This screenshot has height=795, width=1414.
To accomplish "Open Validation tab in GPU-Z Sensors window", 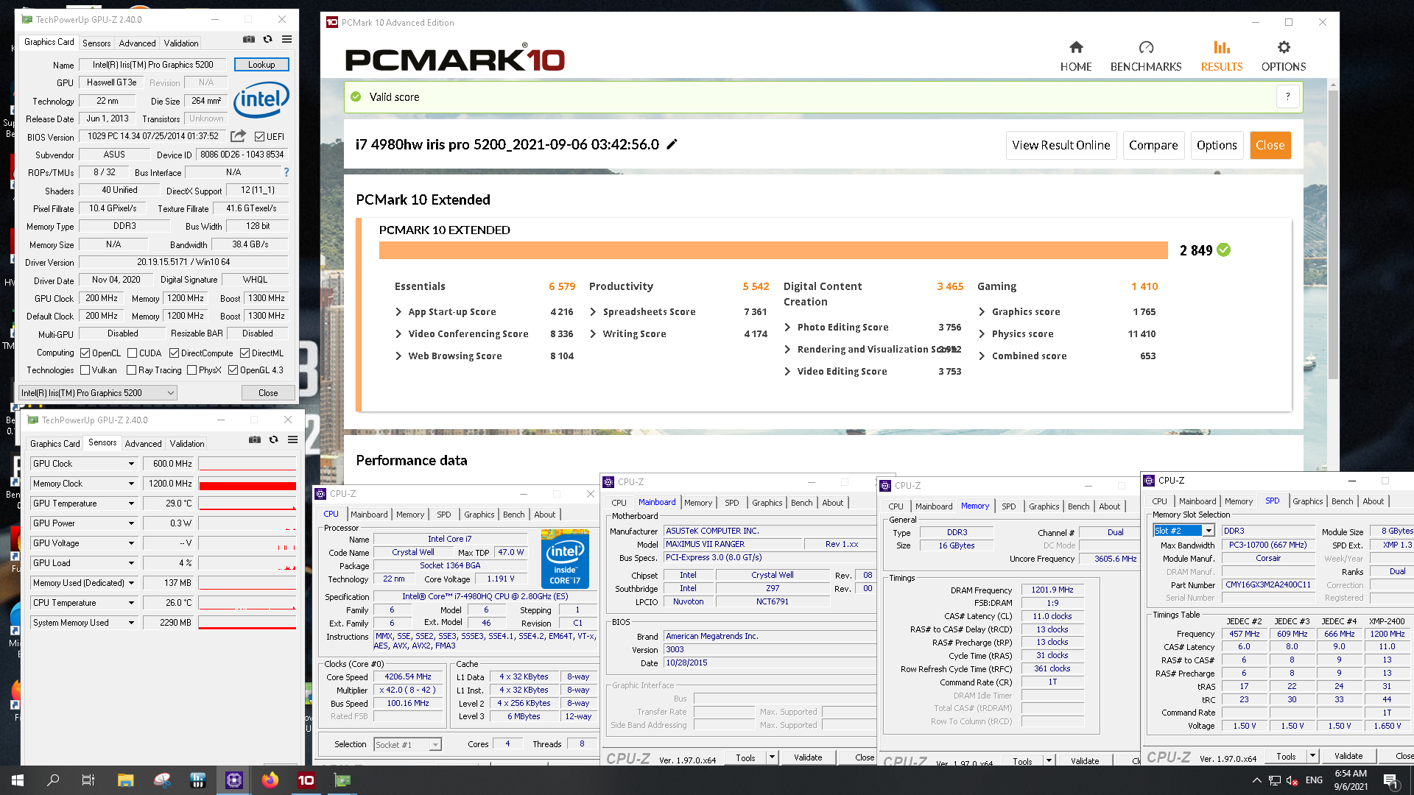I will 187,444.
